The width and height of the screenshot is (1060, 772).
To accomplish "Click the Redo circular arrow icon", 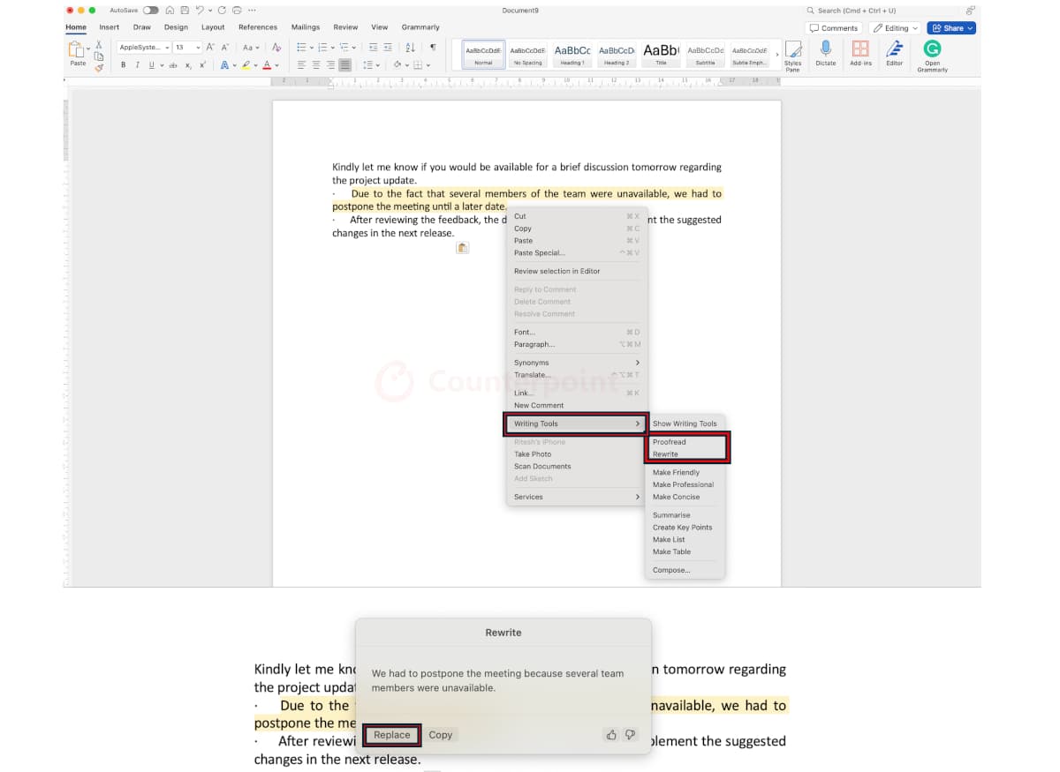I will 222,11.
